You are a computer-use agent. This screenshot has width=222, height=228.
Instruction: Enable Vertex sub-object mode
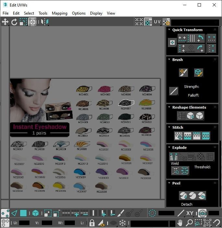pos(5,213)
